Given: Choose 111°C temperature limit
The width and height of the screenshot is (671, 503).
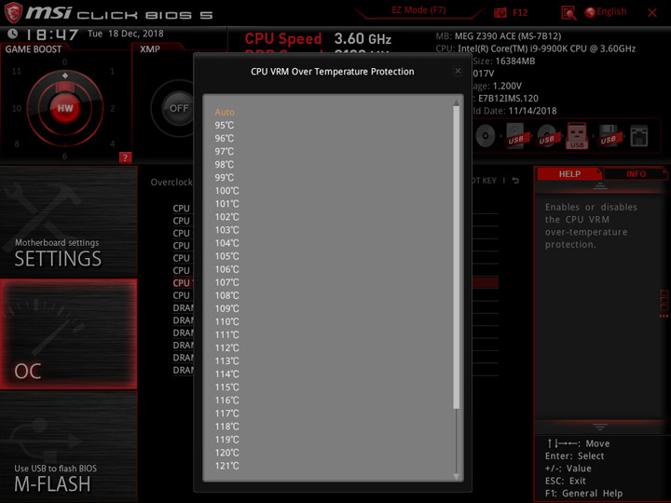Looking at the screenshot, I should click(x=226, y=335).
